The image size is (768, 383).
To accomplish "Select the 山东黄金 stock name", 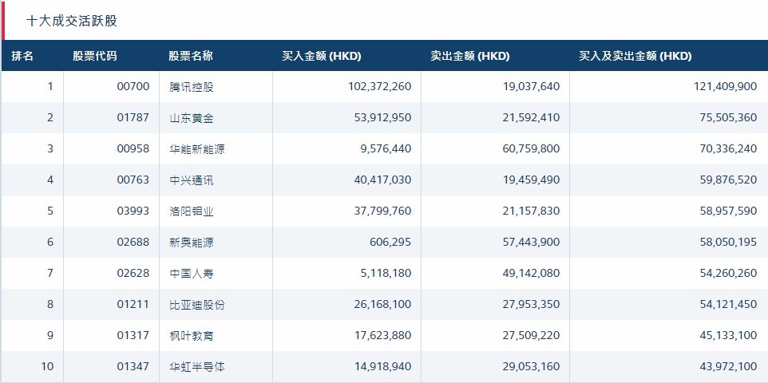I will 192,118.
